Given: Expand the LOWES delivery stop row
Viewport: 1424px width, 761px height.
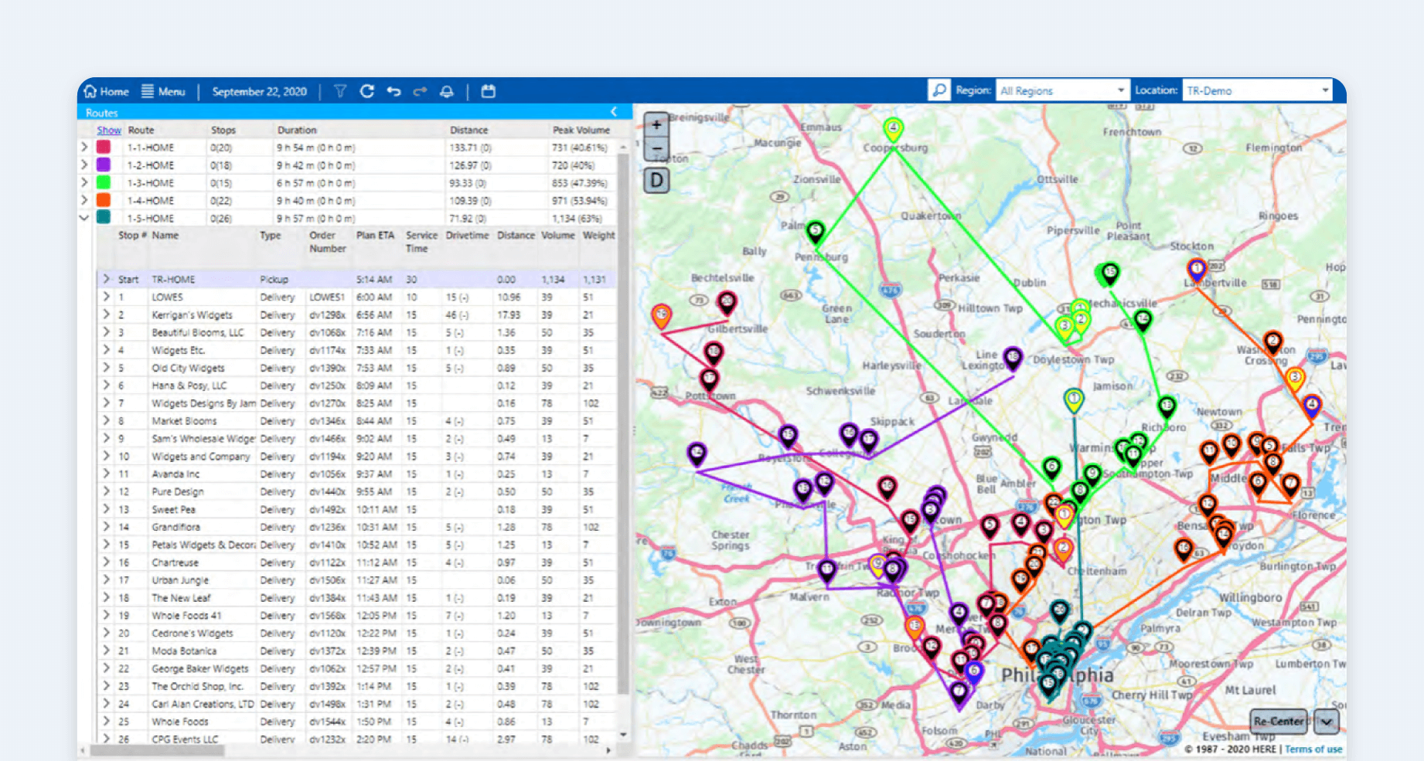Looking at the screenshot, I should 106,297.
